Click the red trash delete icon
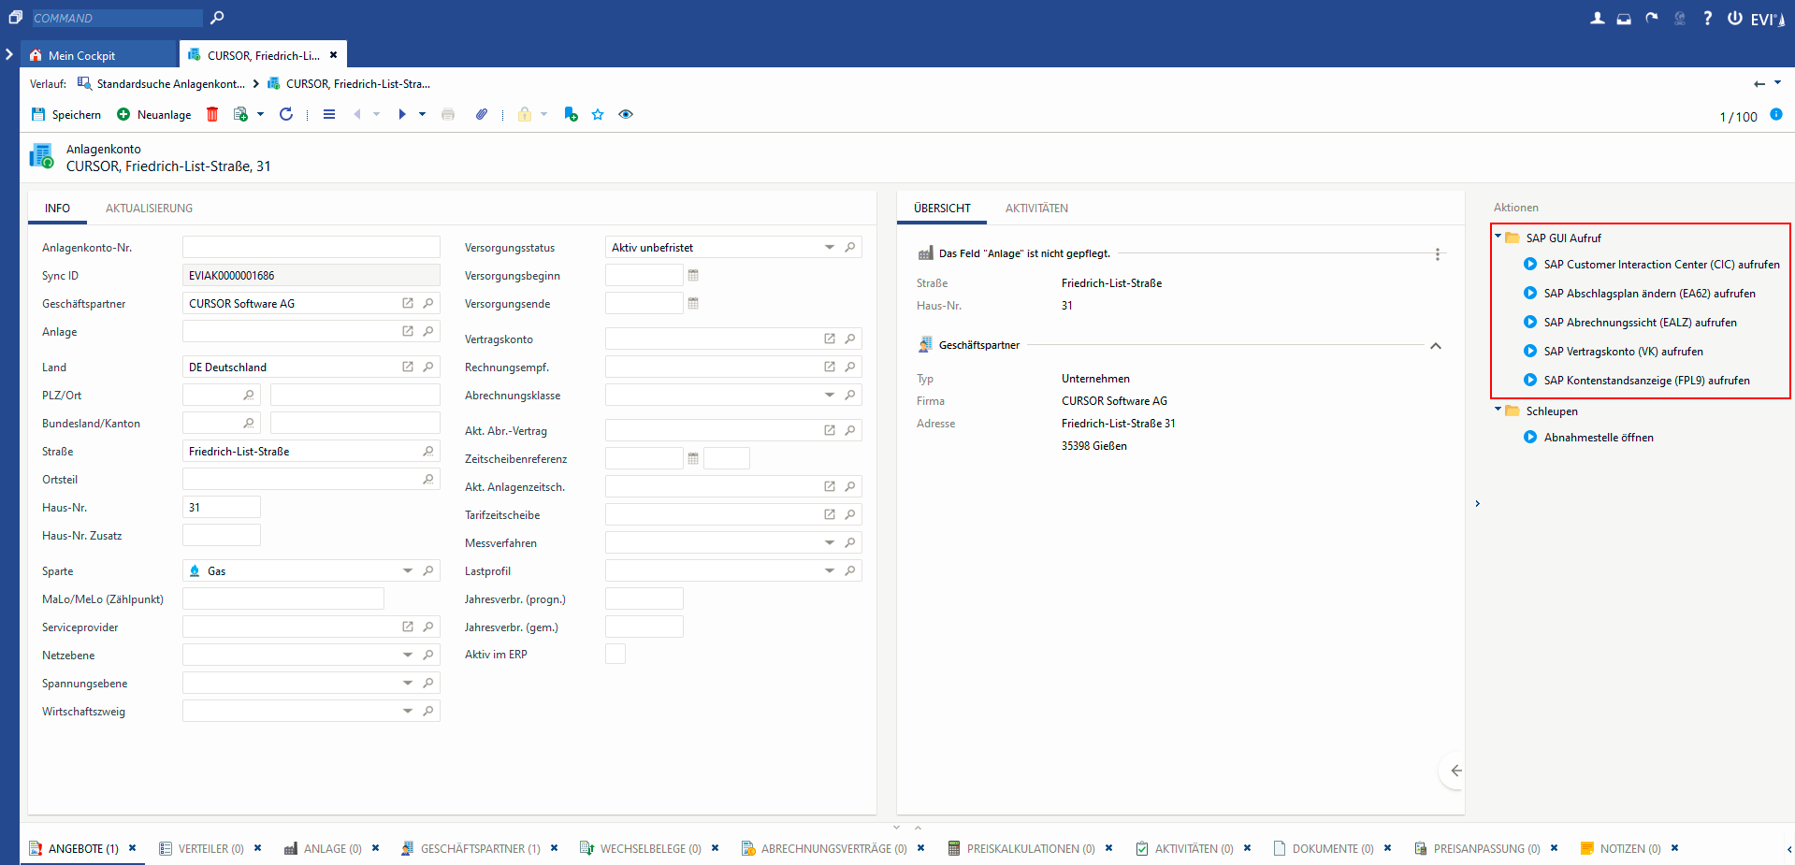Viewport: 1795px width, 865px height. click(x=212, y=114)
